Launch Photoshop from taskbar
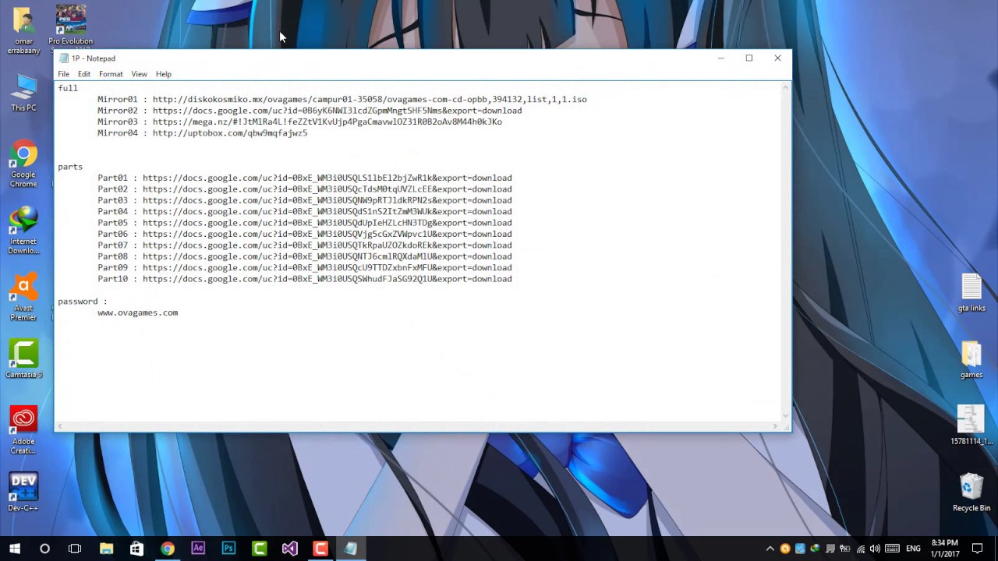998x561 pixels. 228,549
